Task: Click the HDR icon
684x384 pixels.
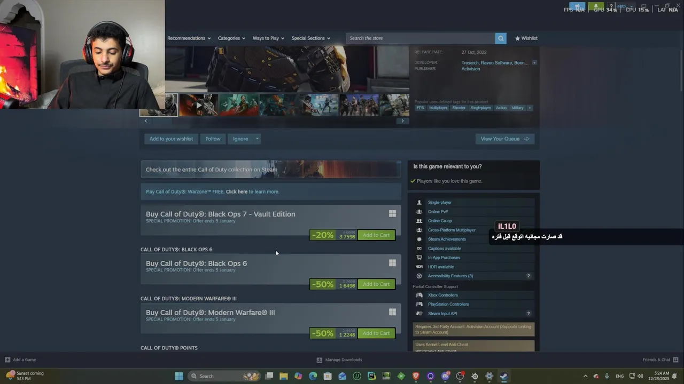Action: click(419, 267)
